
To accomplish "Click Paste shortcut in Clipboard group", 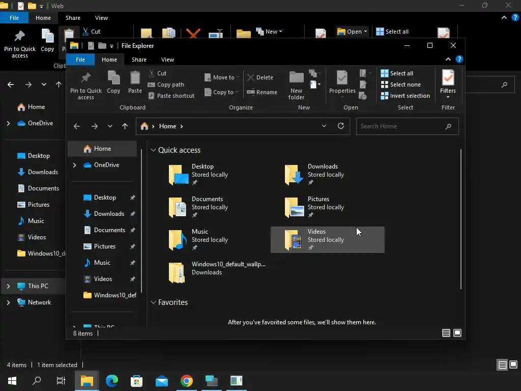I will point(171,96).
